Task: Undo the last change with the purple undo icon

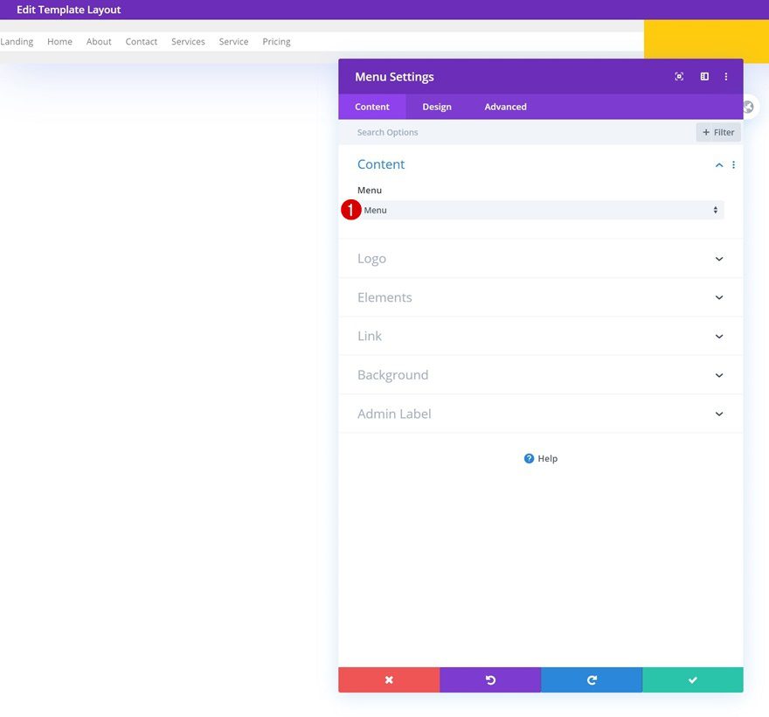Action: tap(490, 679)
